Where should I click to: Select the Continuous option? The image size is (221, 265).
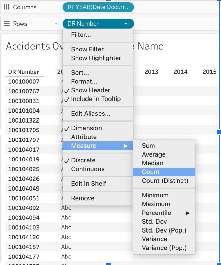click(98, 169)
